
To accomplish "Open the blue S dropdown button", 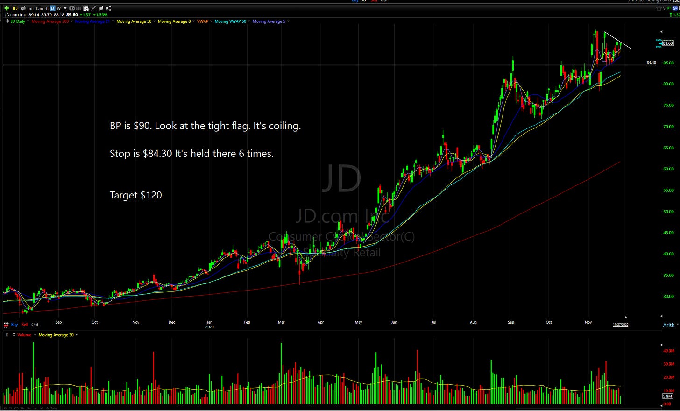I will coord(675,8).
